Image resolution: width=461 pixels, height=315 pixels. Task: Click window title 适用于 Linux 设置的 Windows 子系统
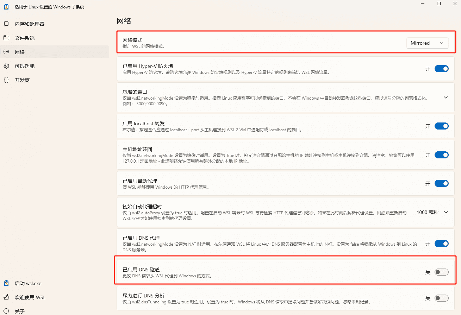[49, 7]
